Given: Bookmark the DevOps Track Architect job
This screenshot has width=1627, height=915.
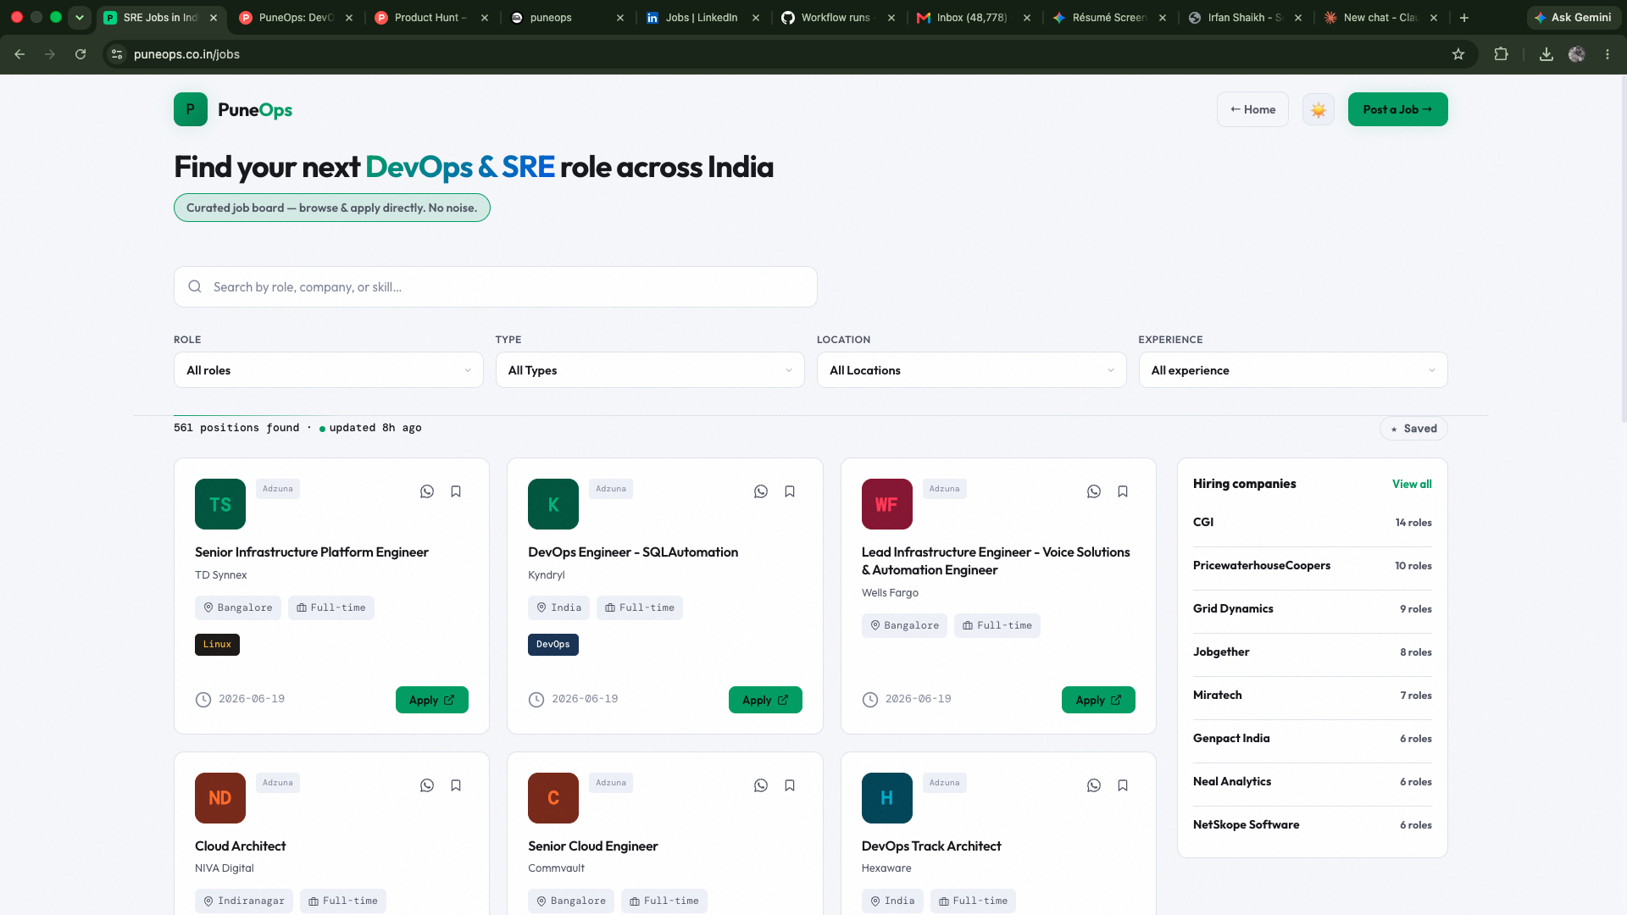Looking at the screenshot, I should 1123,785.
